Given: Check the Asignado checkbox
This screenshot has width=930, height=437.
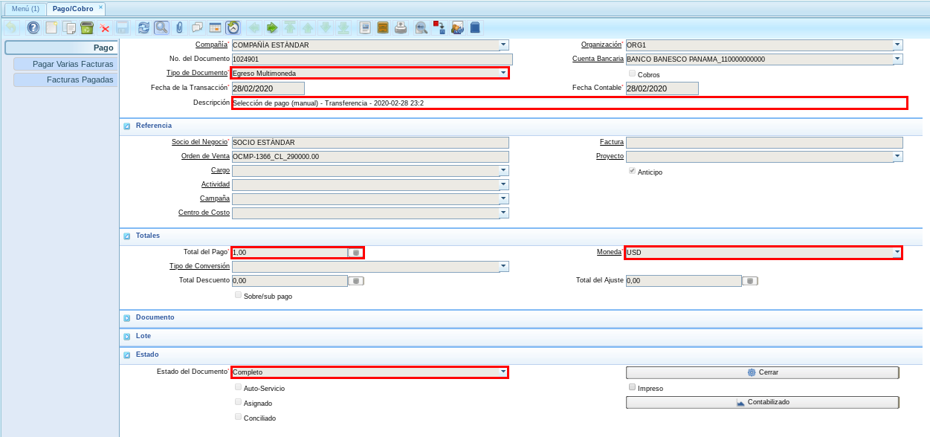Looking at the screenshot, I should [x=238, y=402].
